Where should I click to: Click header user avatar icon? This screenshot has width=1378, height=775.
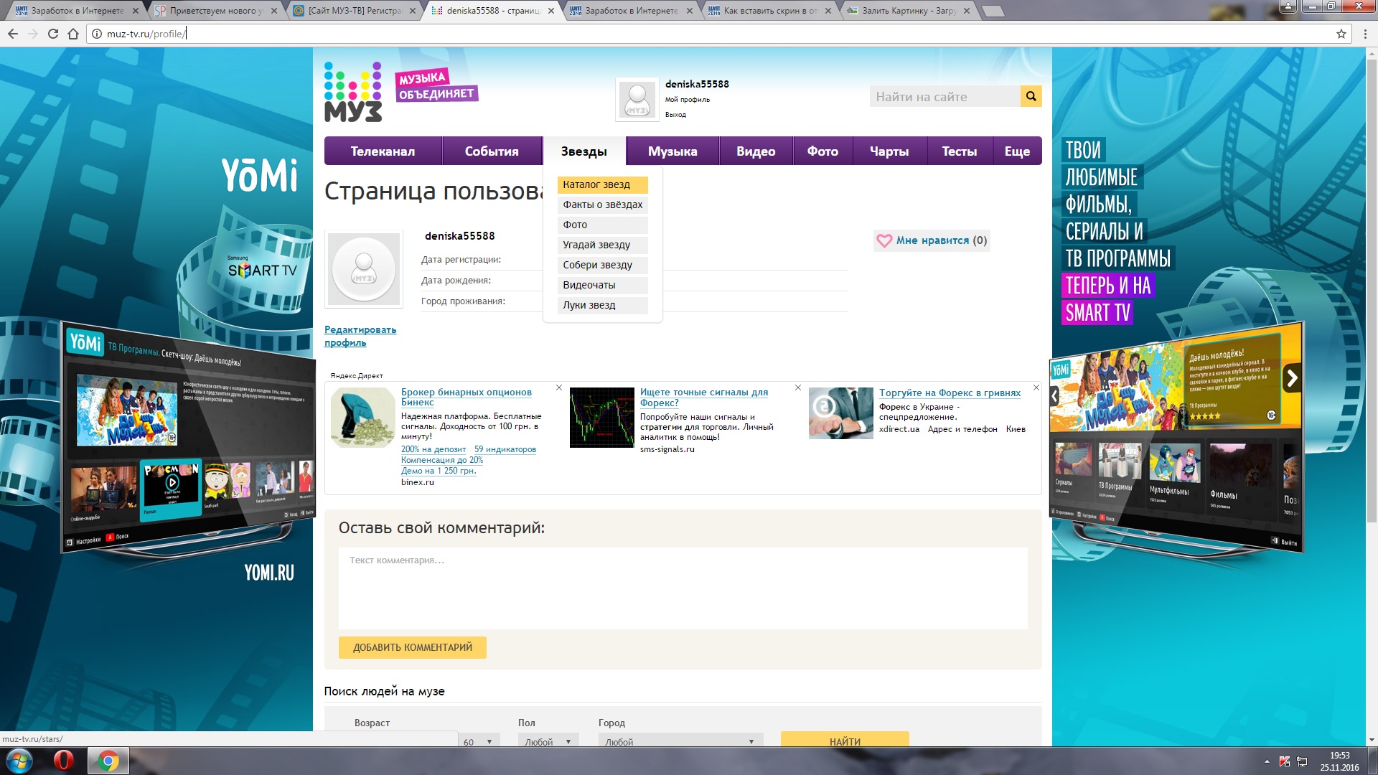pyautogui.click(x=637, y=100)
